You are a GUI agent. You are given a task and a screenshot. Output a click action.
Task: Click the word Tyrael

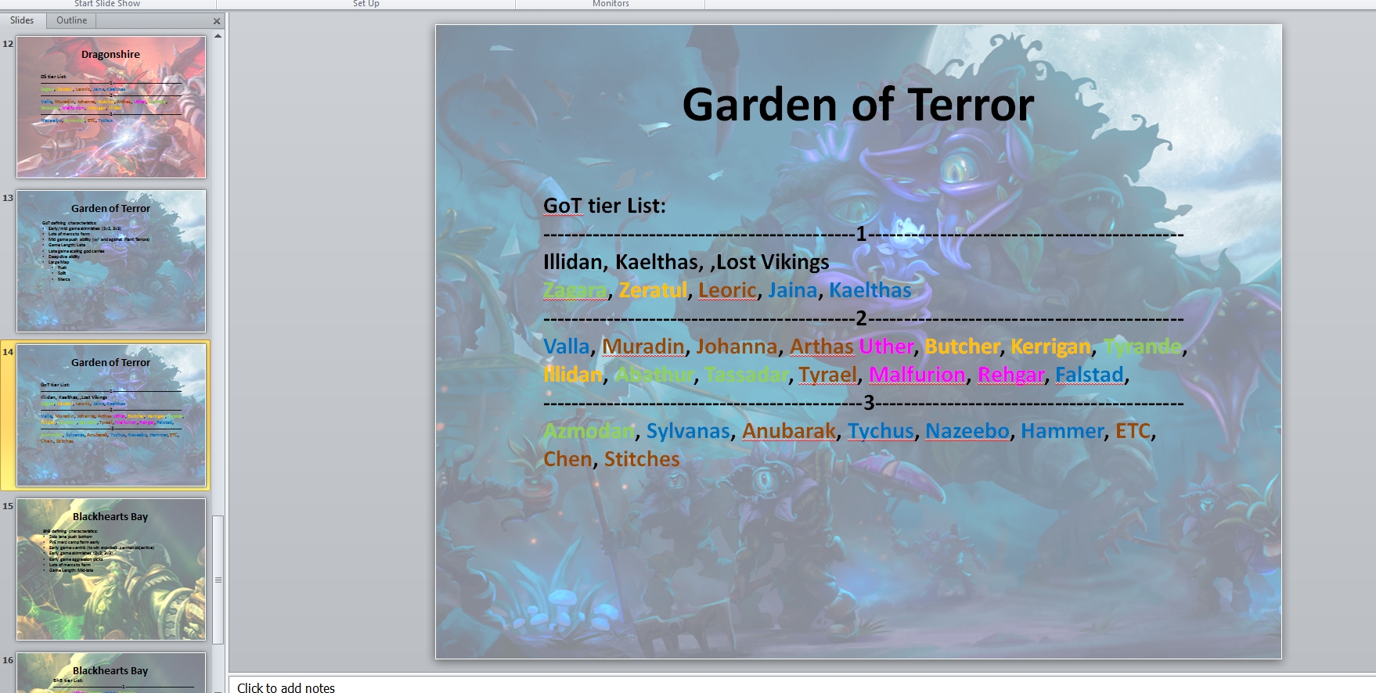pos(828,375)
